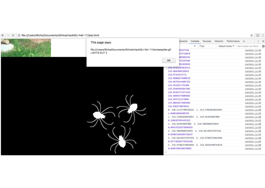Bookmark this page with the star icon
265x188 pixels.
[252, 35]
